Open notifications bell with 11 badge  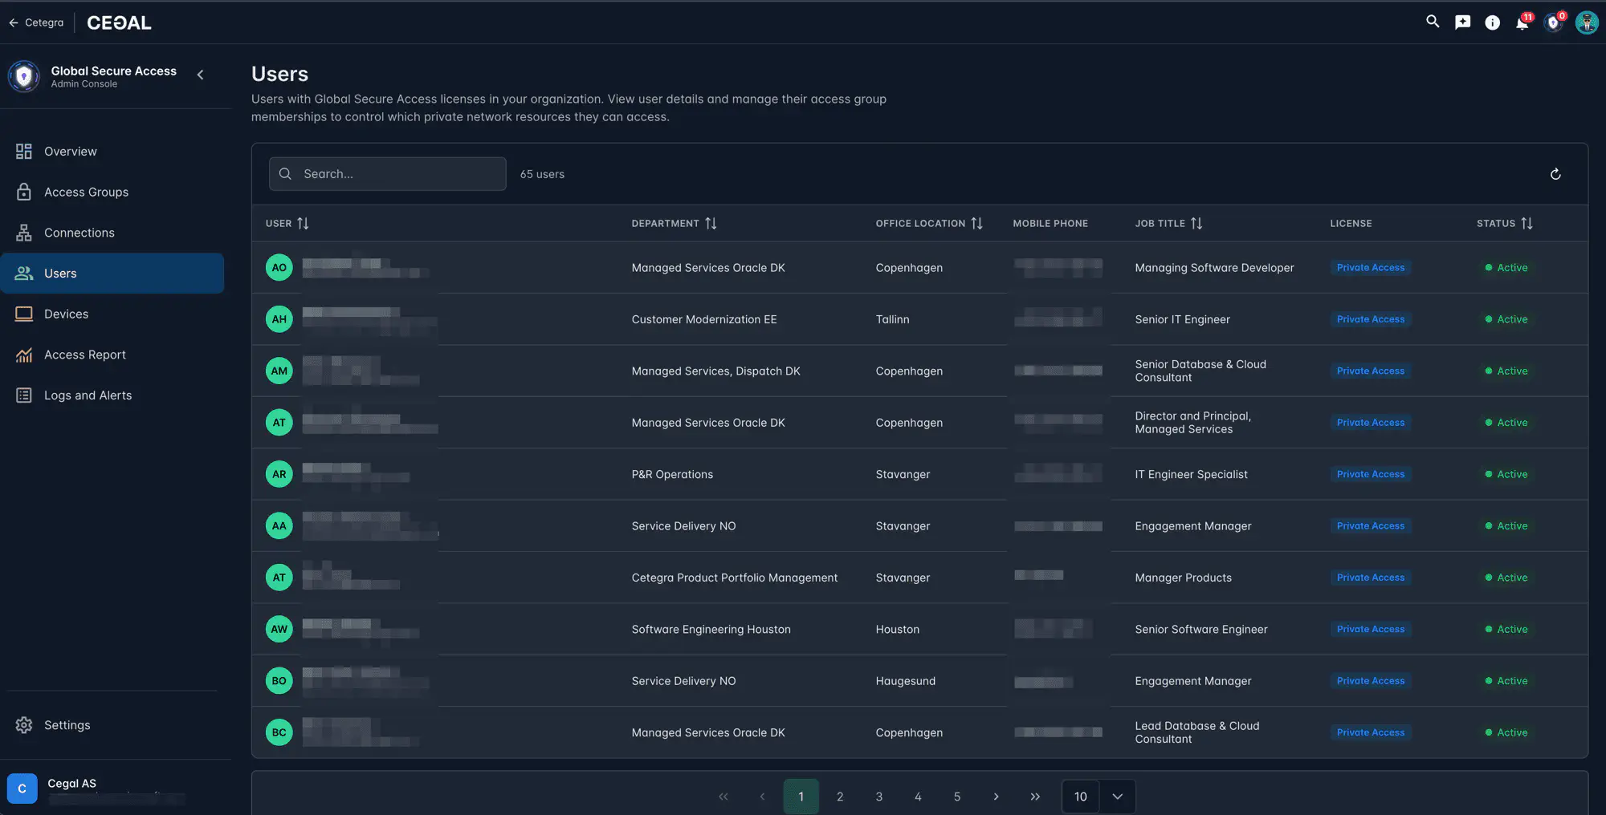1522,22
